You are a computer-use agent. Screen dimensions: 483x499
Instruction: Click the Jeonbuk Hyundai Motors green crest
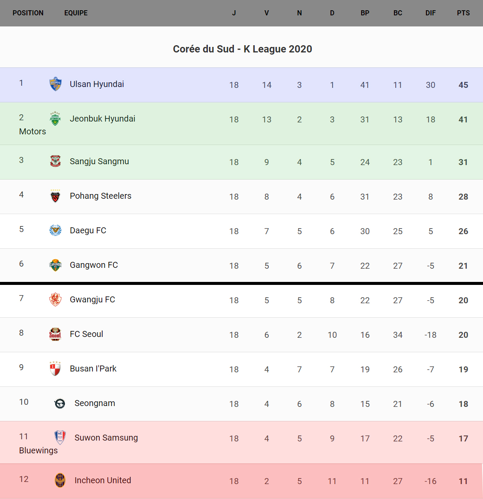55,119
